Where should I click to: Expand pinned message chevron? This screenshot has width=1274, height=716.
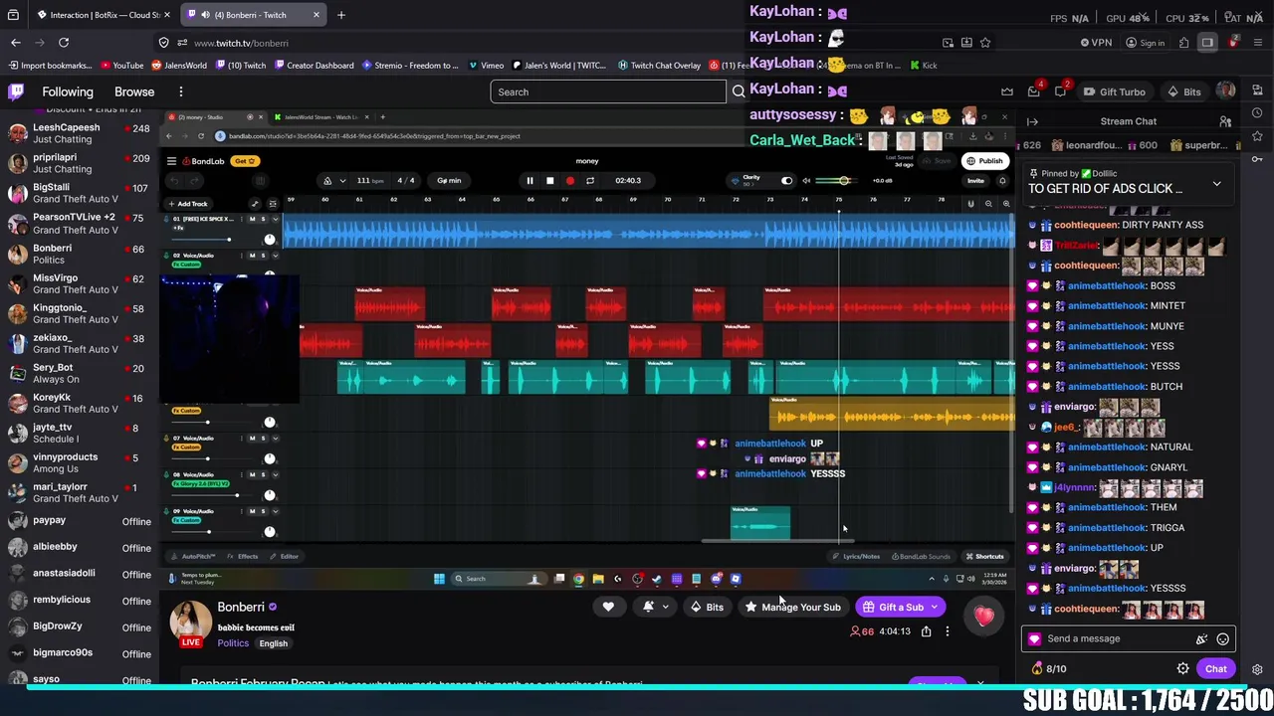[x=1216, y=184]
